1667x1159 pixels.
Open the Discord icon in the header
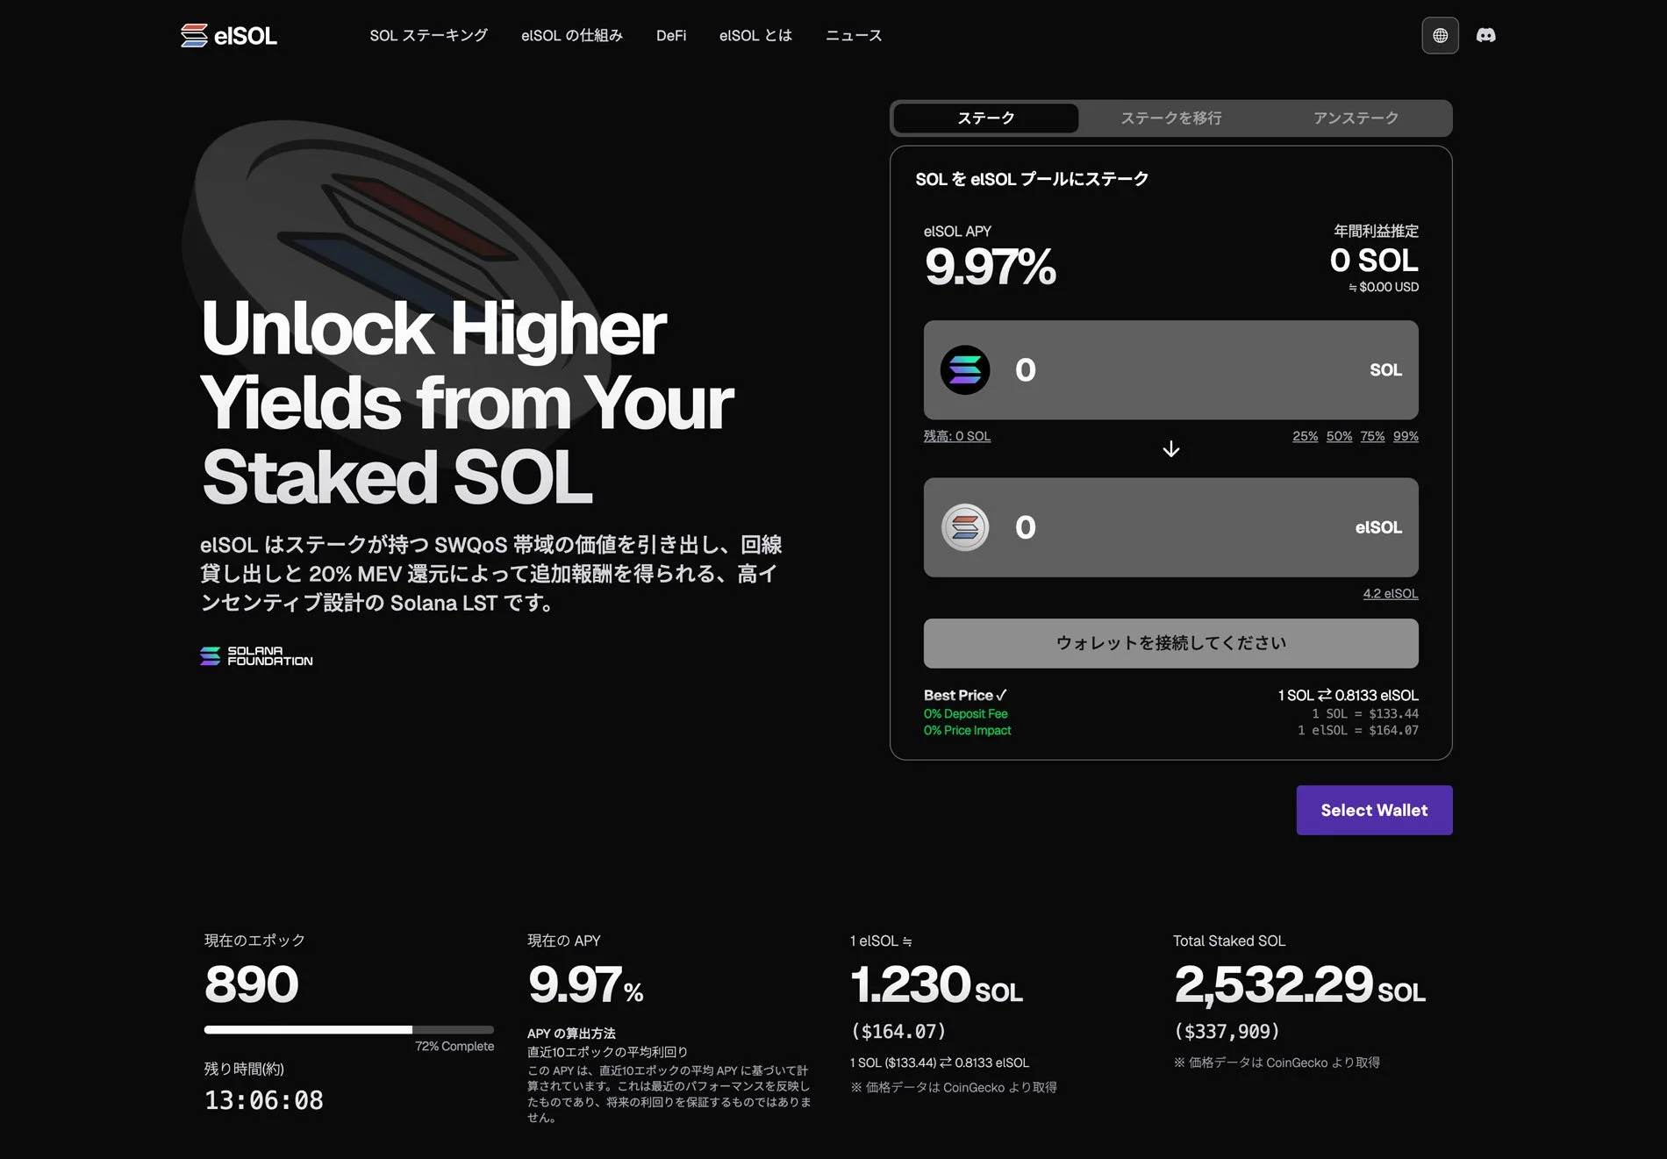coord(1486,35)
